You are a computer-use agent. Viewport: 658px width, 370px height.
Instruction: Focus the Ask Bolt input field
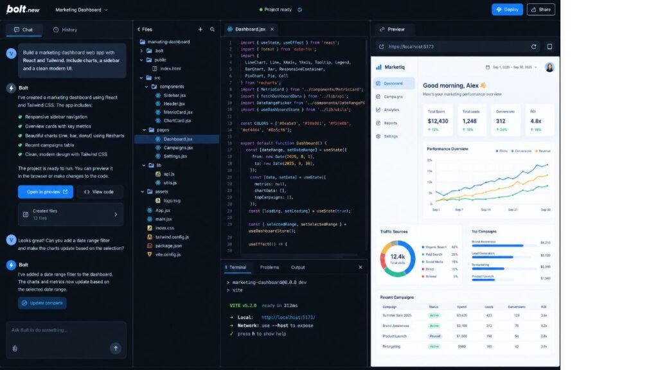point(66,330)
